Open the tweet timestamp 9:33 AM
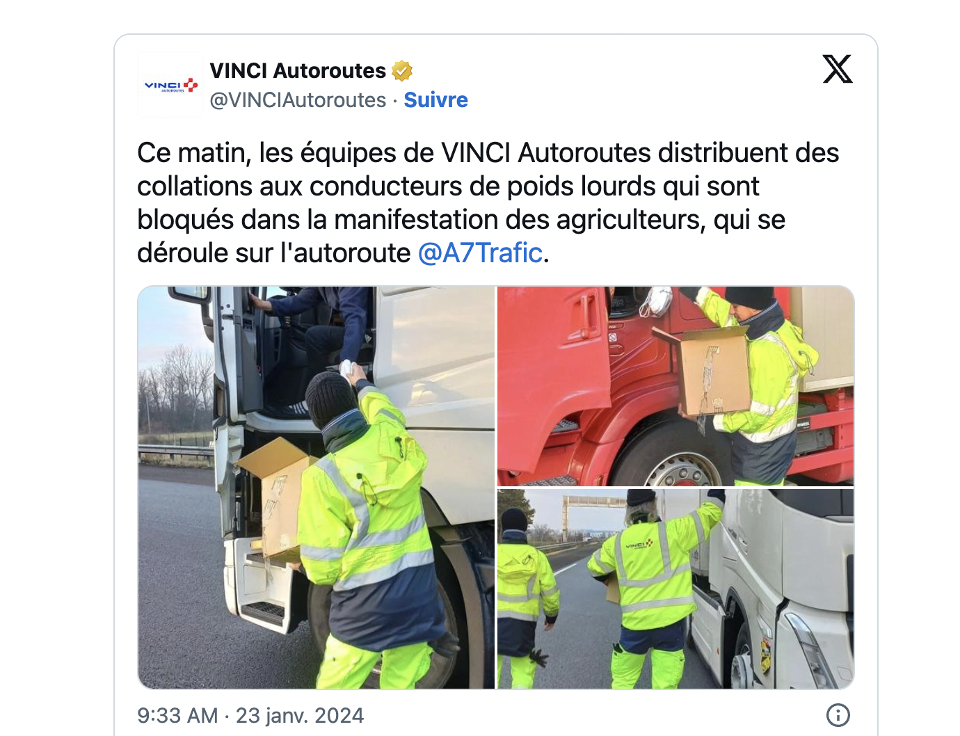 177,715
